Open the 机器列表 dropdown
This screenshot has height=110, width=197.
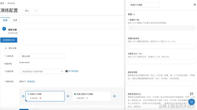[42, 71]
